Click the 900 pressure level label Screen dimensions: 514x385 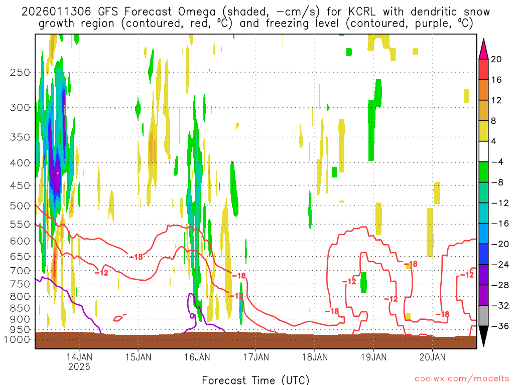[x=20, y=319]
